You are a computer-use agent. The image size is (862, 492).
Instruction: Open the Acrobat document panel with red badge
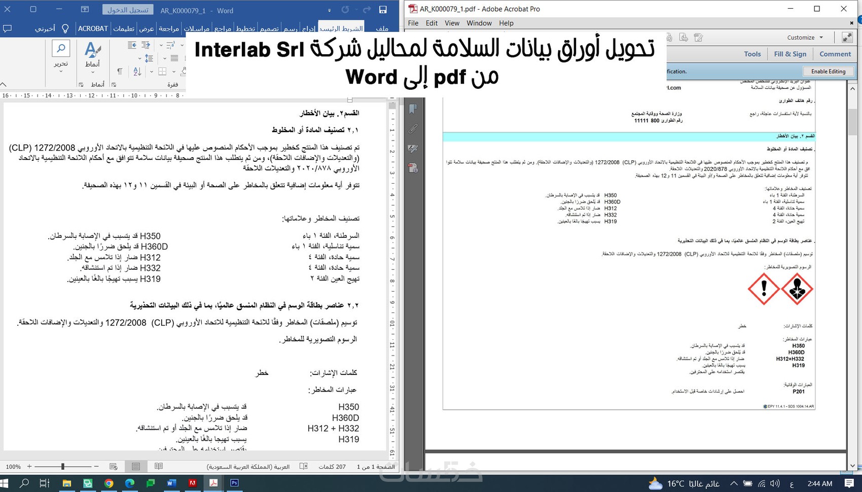[413, 168]
